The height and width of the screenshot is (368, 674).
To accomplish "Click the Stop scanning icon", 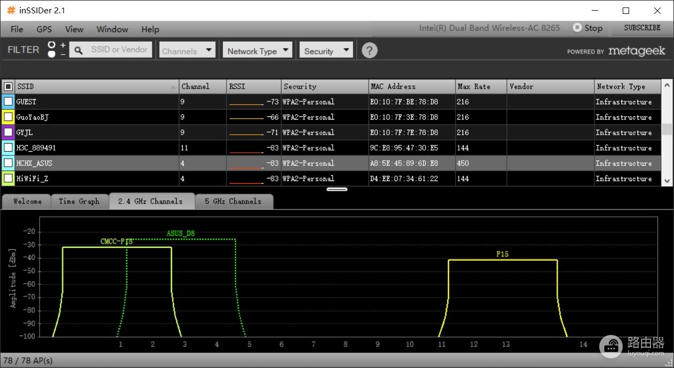I will click(x=577, y=27).
